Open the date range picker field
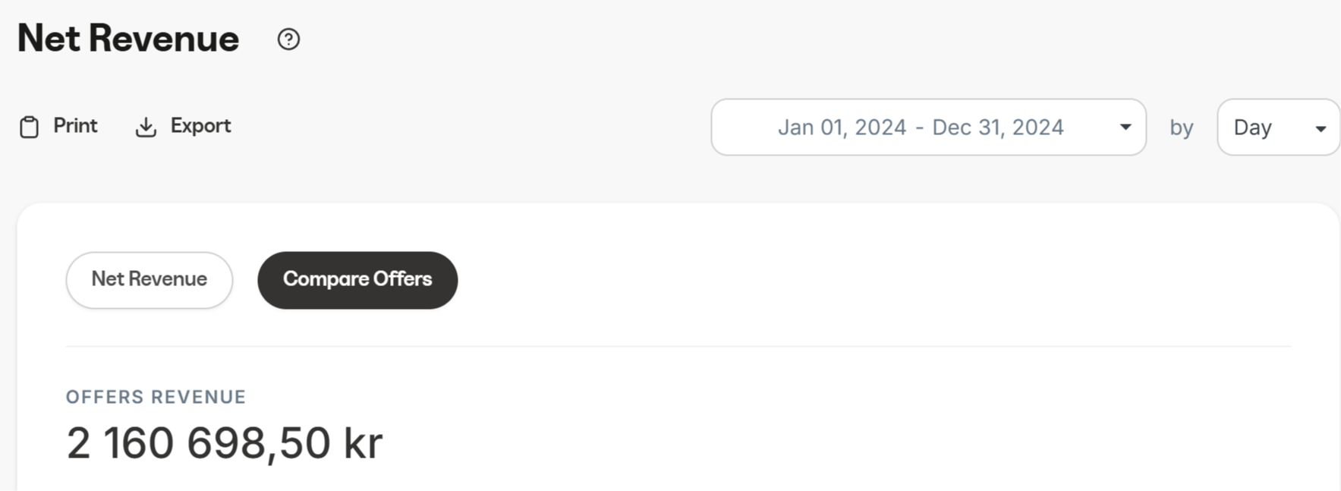The height and width of the screenshot is (491, 1341). pos(928,127)
